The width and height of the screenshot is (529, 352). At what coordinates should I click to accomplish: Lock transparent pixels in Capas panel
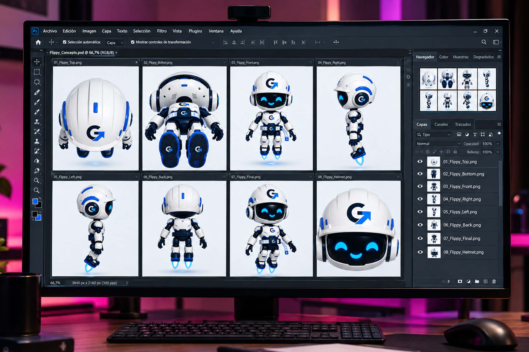pos(428,152)
